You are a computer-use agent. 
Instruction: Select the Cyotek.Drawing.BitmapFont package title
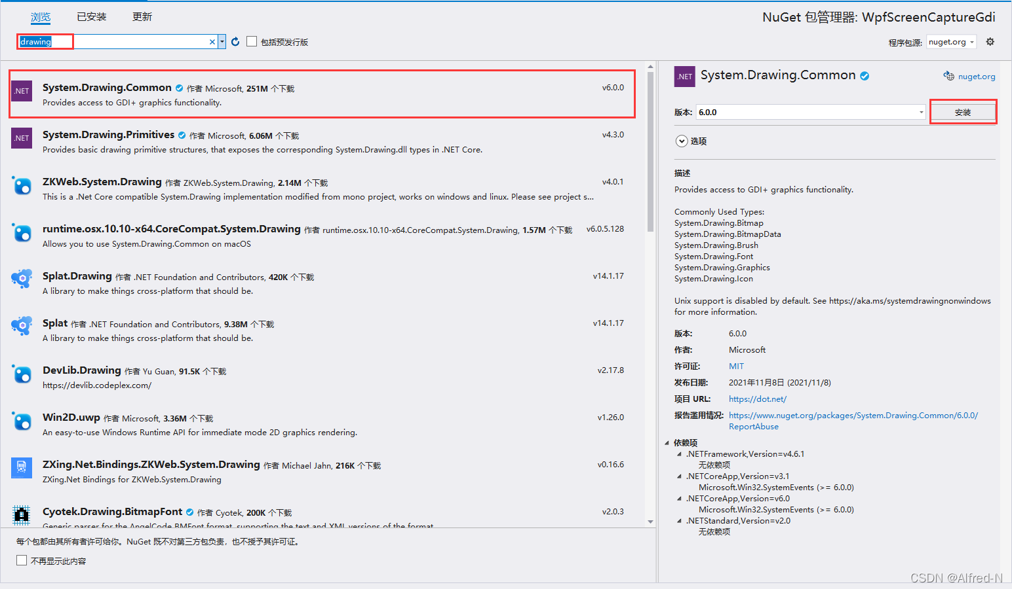[113, 512]
